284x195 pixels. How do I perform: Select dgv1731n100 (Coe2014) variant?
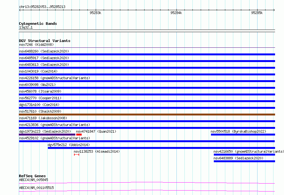[x=39, y=105]
